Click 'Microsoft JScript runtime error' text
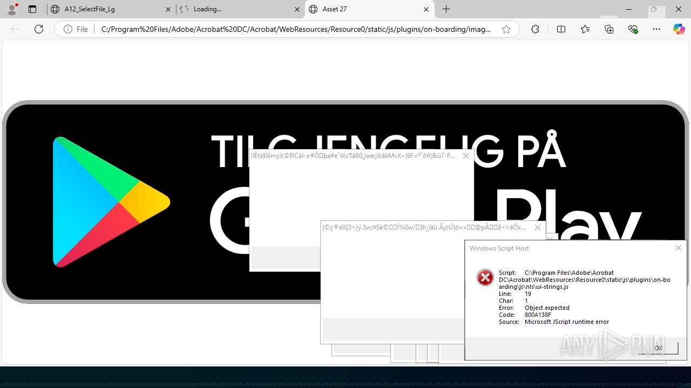 click(x=567, y=322)
